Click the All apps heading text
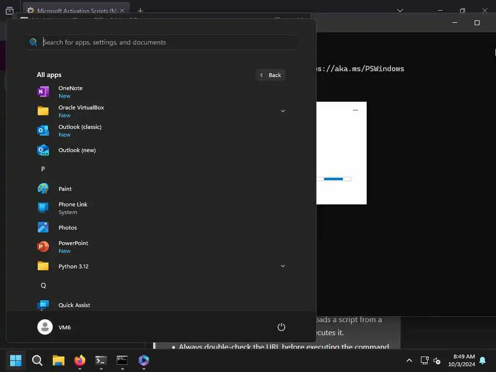This screenshot has width=496, height=372. pos(49,75)
